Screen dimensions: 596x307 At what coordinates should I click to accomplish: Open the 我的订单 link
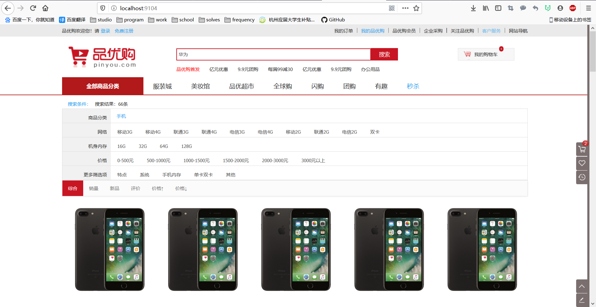[343, 31]
